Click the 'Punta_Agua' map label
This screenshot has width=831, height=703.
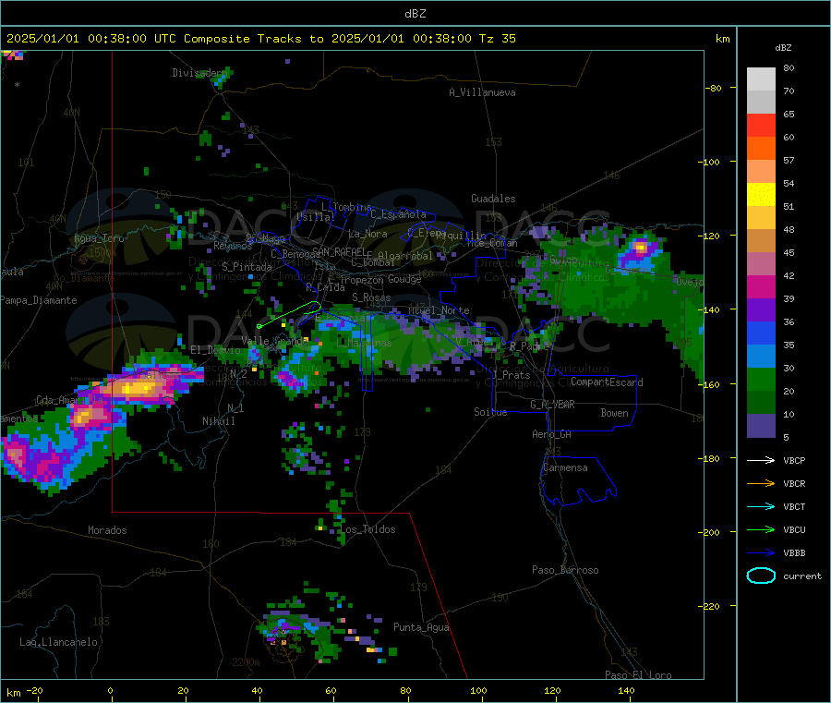pos(421,627)
